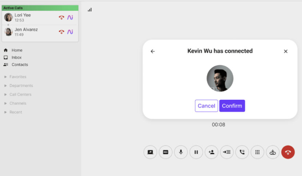Go to Contacts in the sidebar
The width and height of the screenshot is (302, 176).
click(x=20, y=65)
